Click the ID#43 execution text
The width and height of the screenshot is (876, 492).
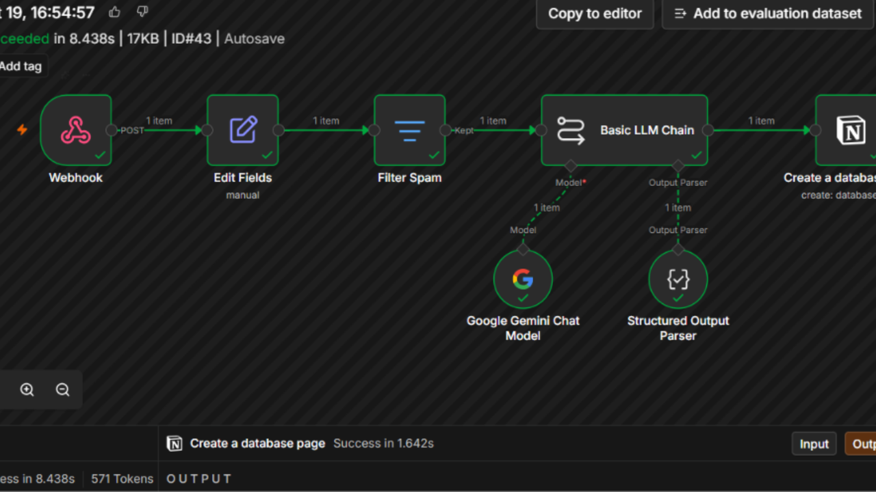coord(192,39)
